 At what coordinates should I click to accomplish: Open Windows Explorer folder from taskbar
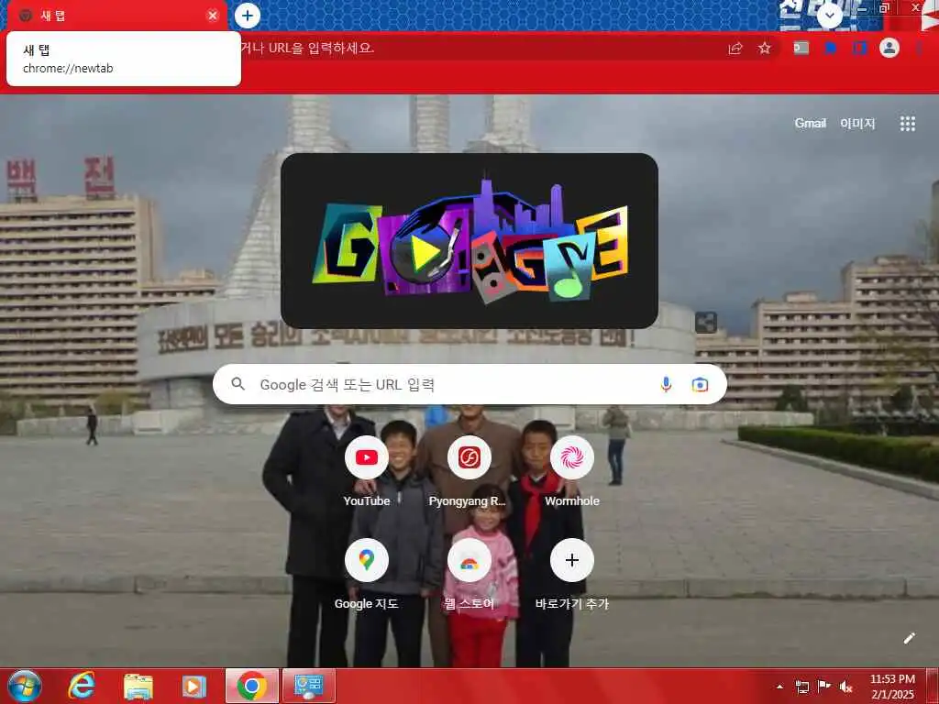pyautogui.click(x=138, y=686)
